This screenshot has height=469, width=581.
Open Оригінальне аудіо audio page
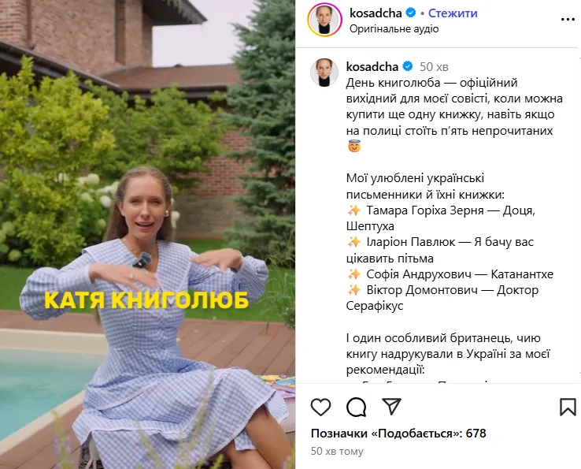[x=394, y=29]
